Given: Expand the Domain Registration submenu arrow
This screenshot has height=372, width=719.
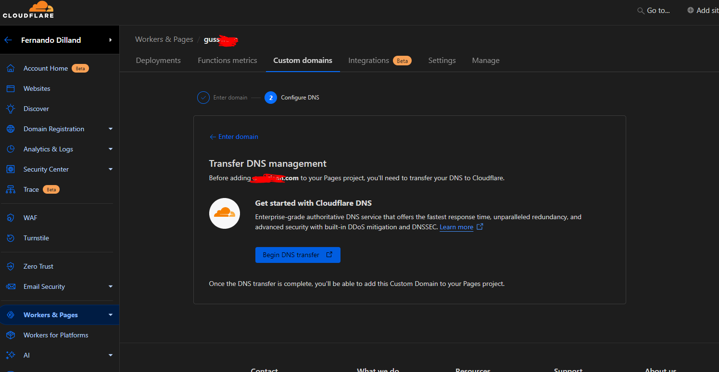Looking at the screenshot, I should 111,129.
